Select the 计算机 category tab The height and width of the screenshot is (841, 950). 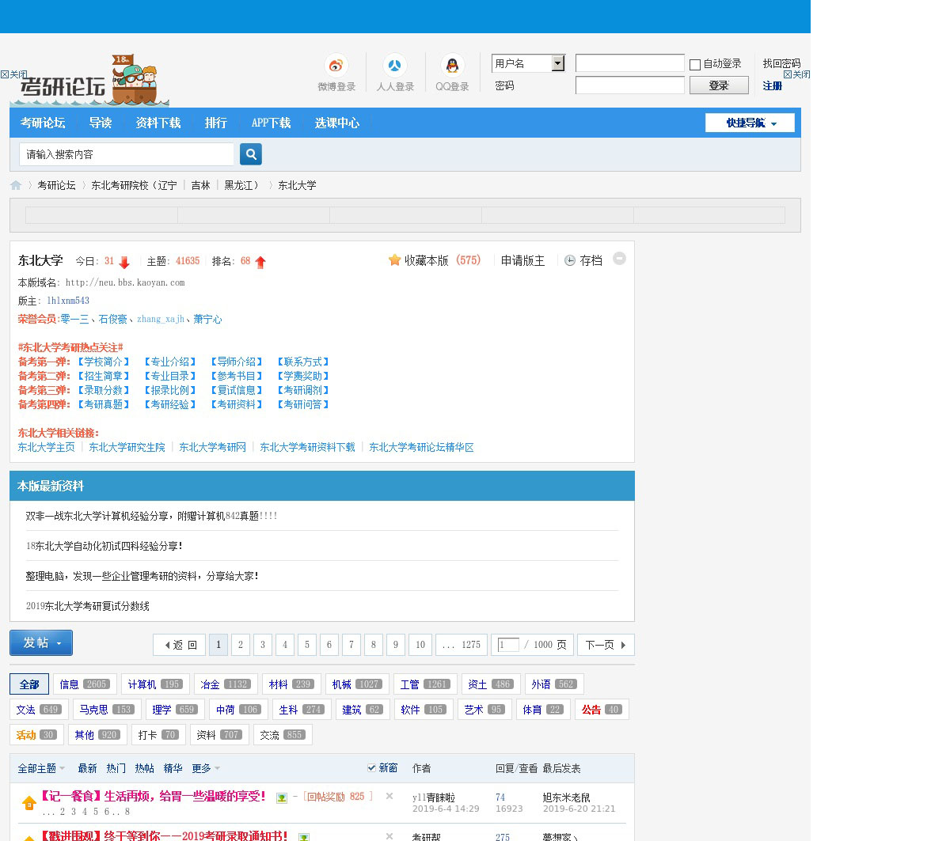(154, 684)
